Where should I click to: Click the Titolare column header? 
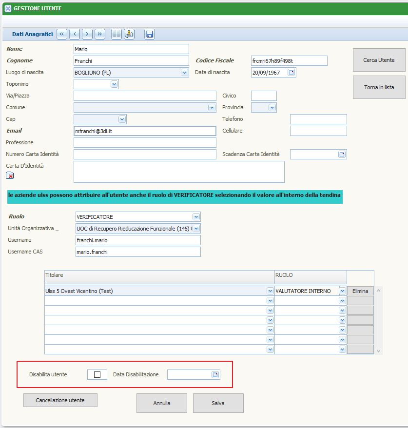pos(159,277)
